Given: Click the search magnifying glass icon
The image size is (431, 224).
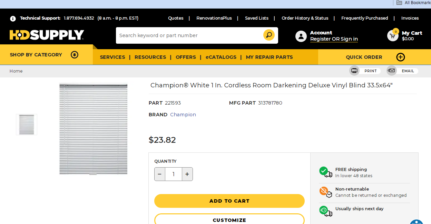Looking at the screenshot, I should 269,35.
